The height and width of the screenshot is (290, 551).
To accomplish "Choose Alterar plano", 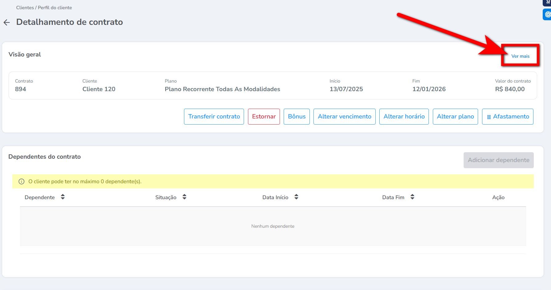I will click(455, 117).
